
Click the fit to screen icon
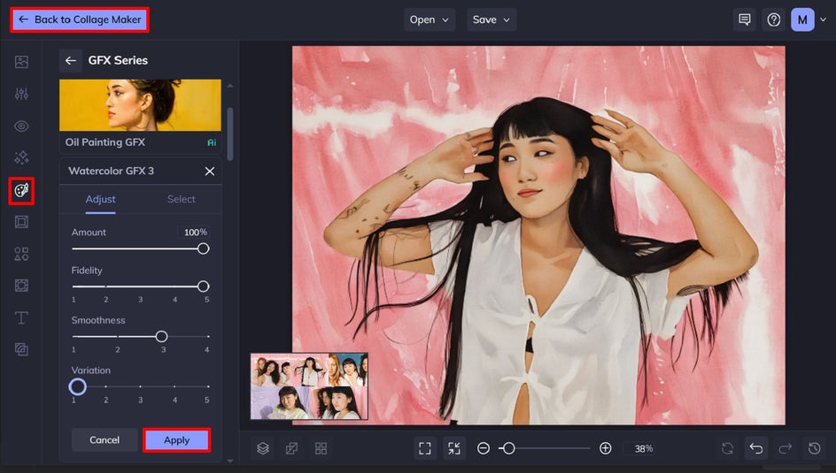(x=425, y=448)
